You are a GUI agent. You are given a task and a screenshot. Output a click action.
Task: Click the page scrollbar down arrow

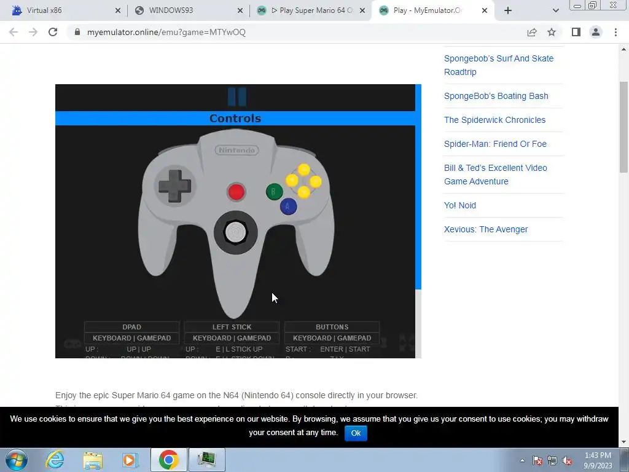[x=624, y=442]
